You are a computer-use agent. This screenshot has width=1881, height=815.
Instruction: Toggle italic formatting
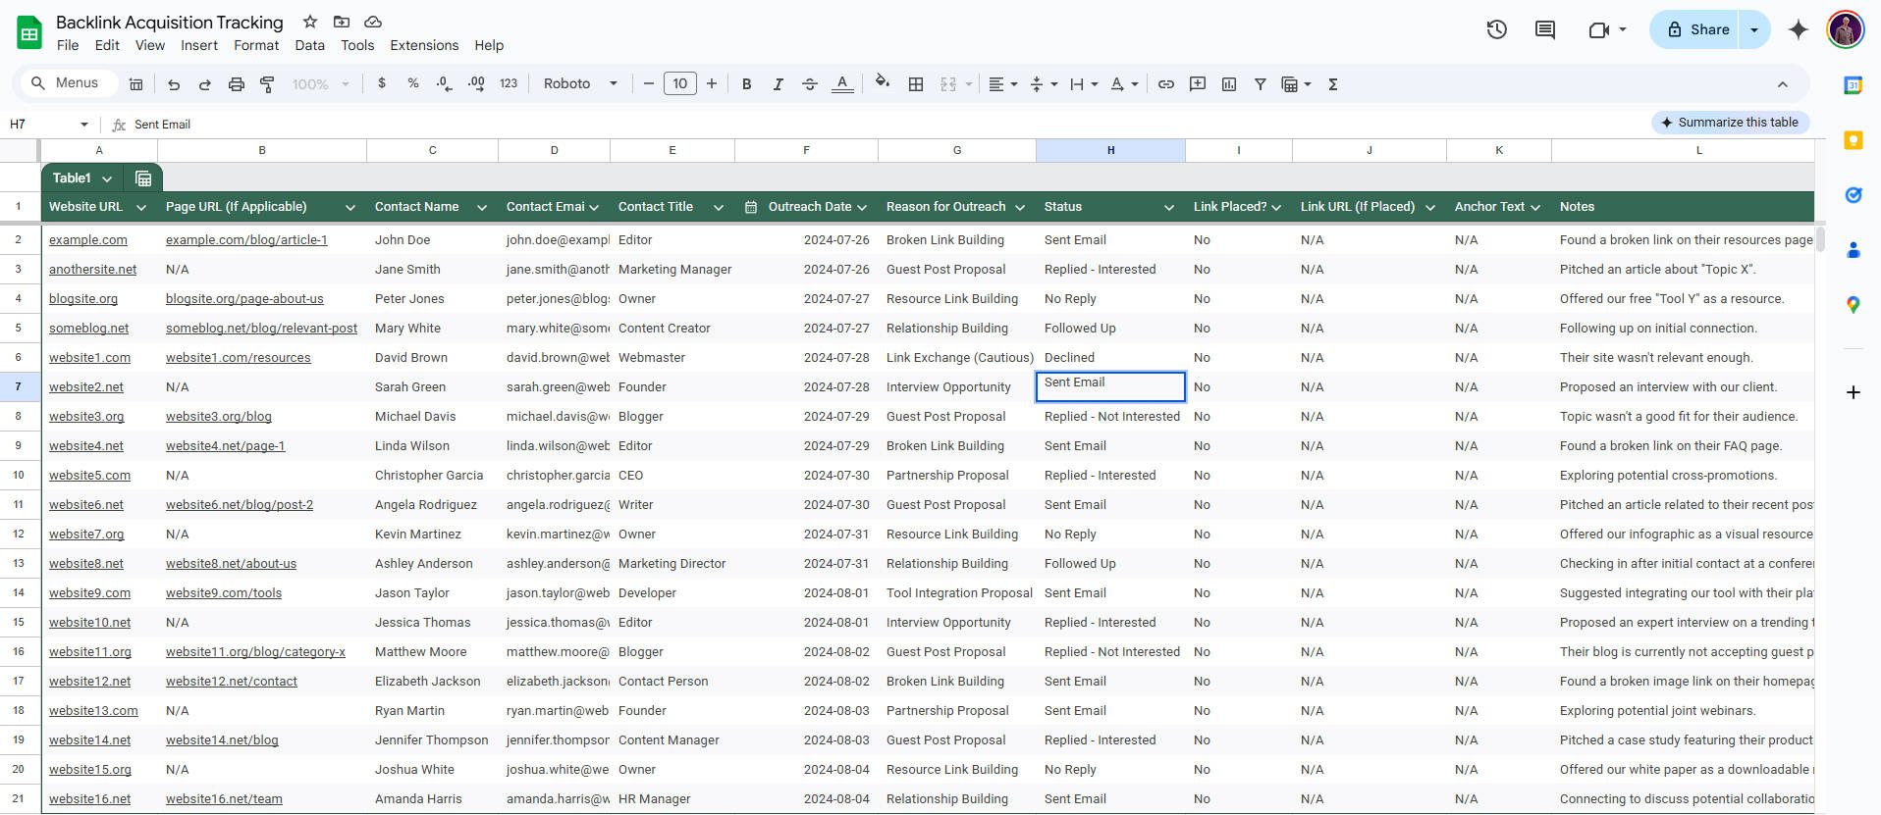[778, 84]
